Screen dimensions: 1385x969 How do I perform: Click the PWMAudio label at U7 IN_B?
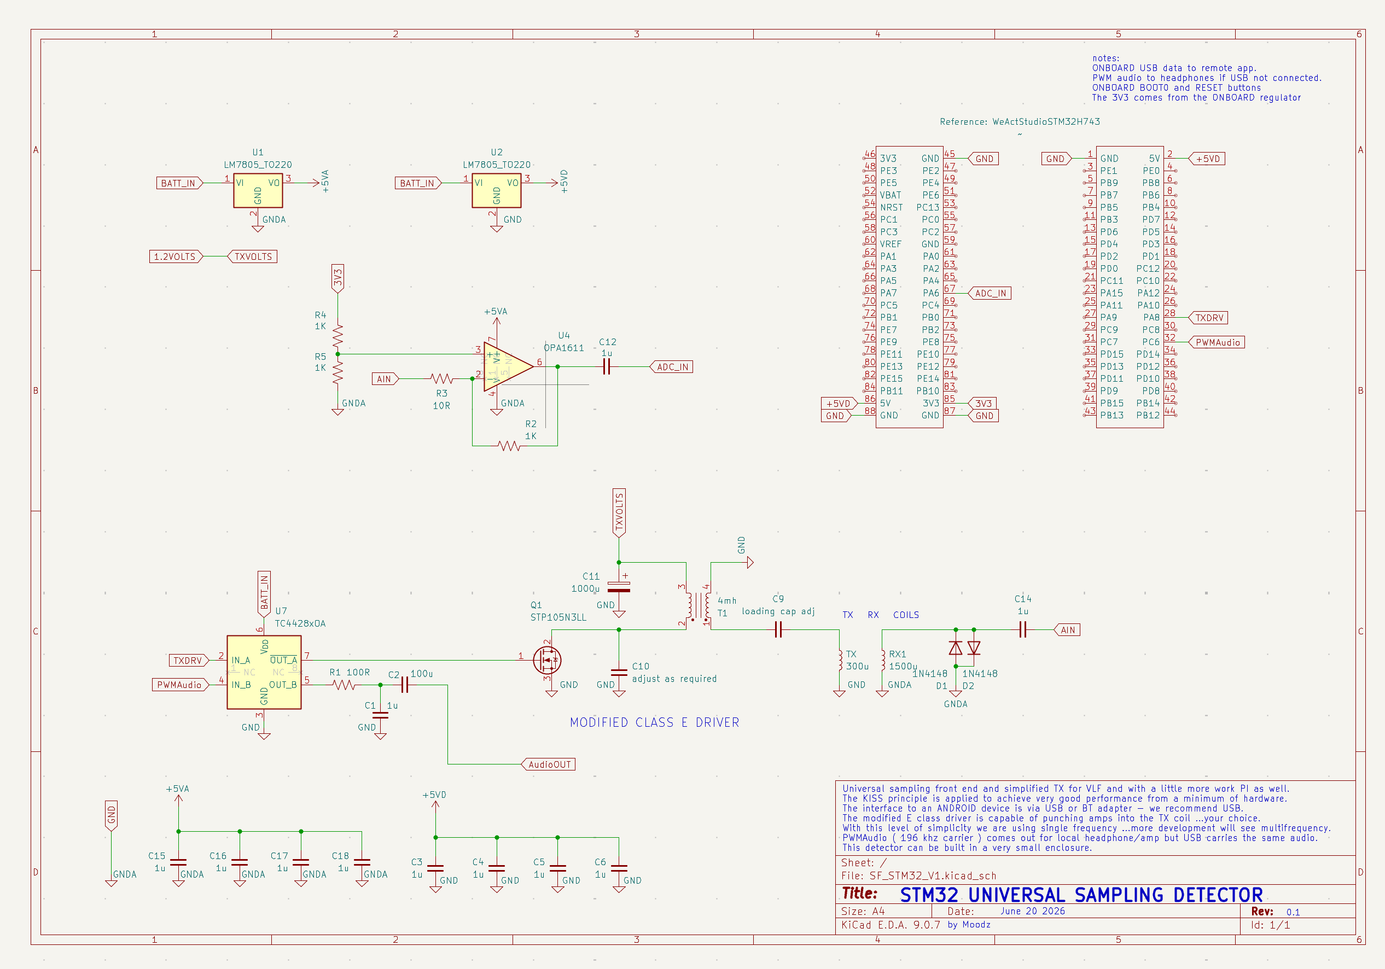coord(181,685)
